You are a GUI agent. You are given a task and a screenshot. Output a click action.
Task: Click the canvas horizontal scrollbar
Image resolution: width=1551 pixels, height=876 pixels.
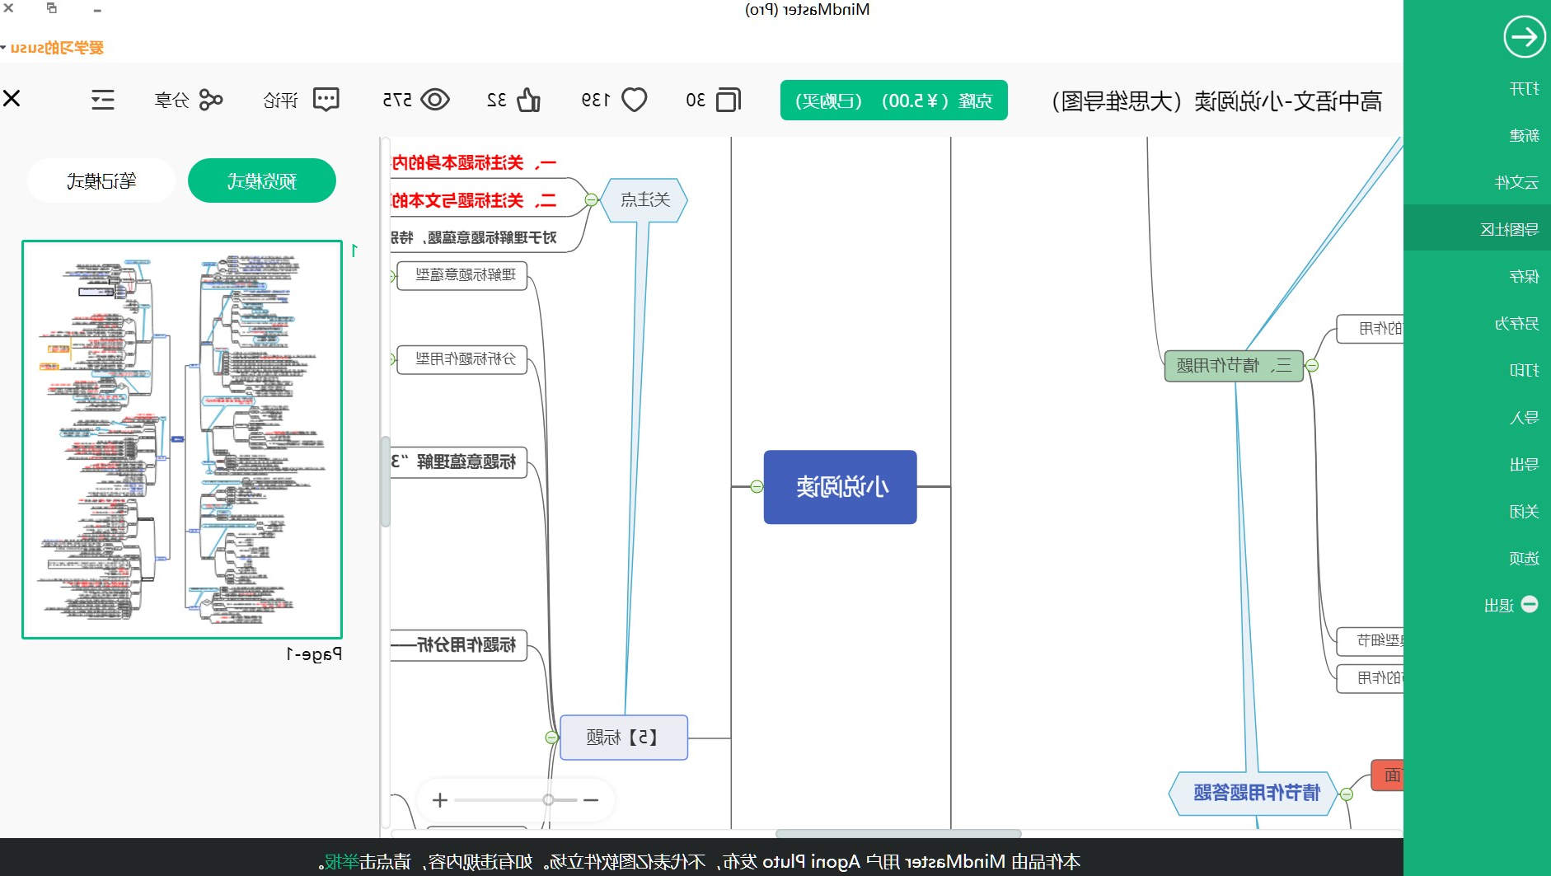(x=898, y=833)
